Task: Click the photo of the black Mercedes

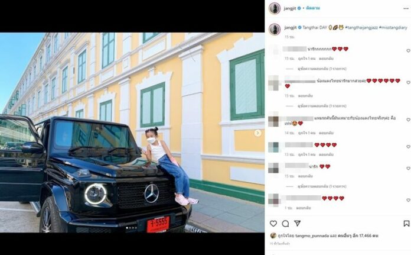Action: (132, 133)
